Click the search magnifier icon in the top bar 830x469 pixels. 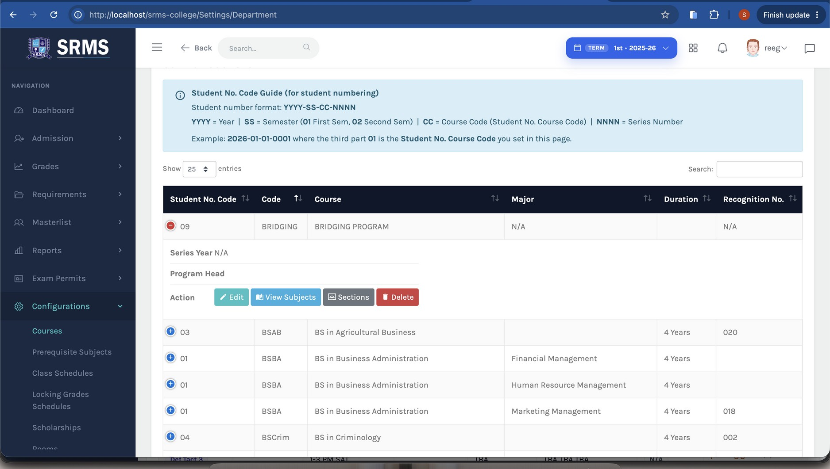(306, 47)
